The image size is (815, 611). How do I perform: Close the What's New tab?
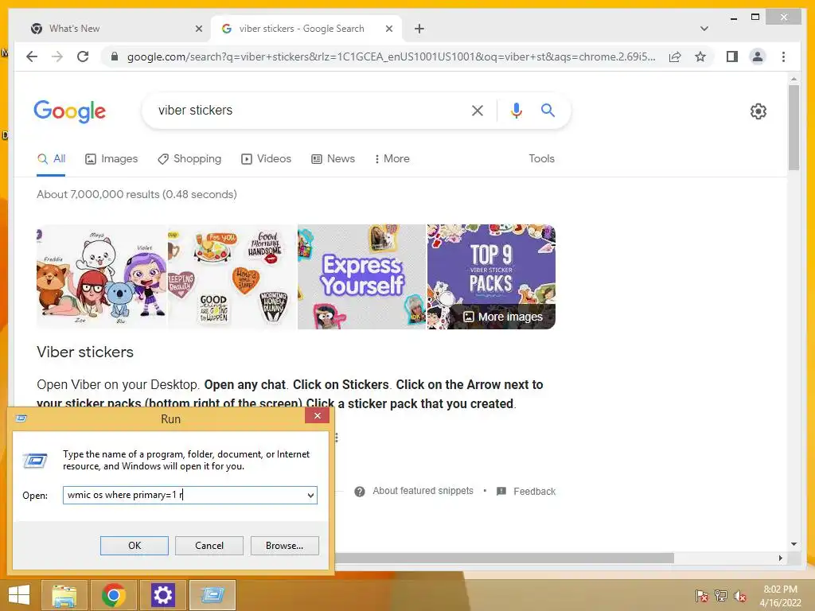coord(198,29)
